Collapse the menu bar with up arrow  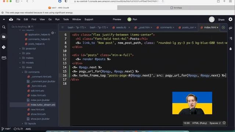coord(4,19)
